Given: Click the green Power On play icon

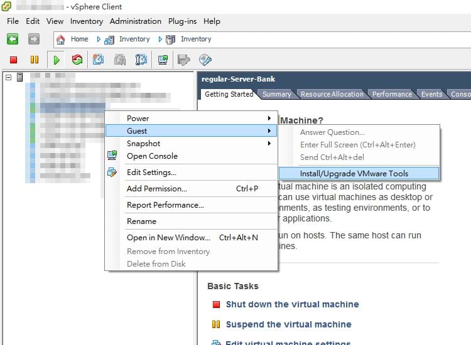Looking at the screenshot, I should pos(56,60).
